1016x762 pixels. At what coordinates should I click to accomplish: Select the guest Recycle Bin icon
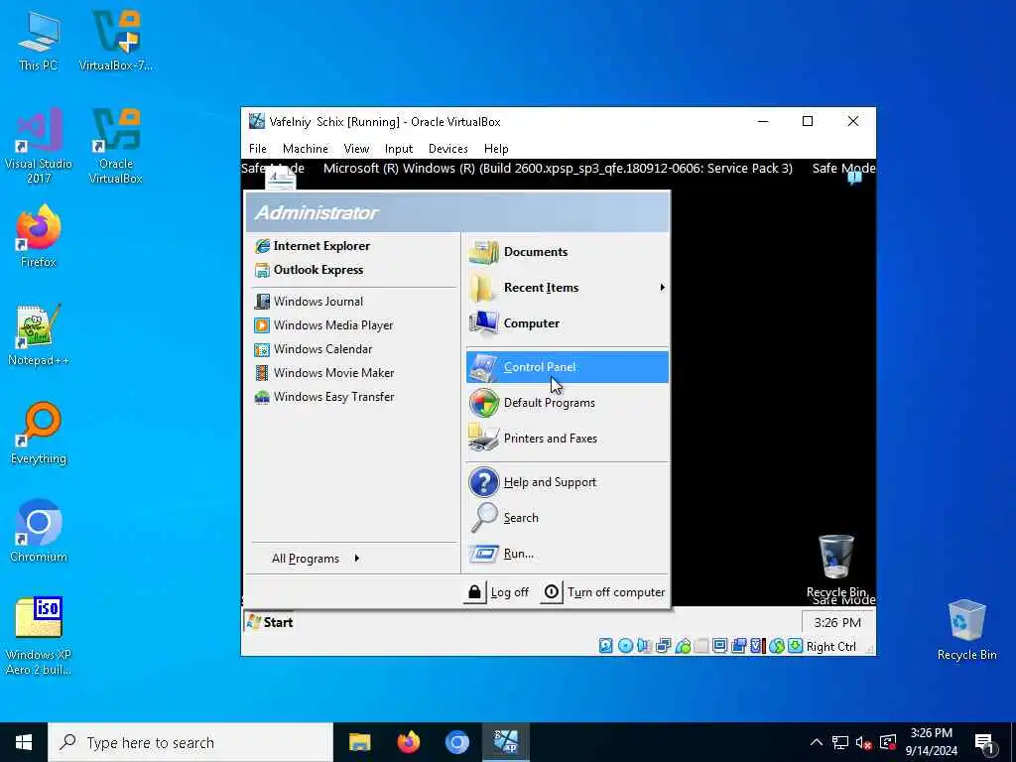pyautogui.click(x=836, y=566)
